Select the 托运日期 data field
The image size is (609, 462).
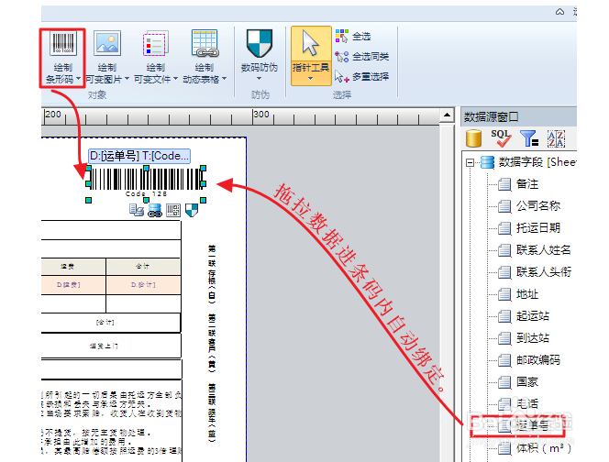tap(538, 228)
